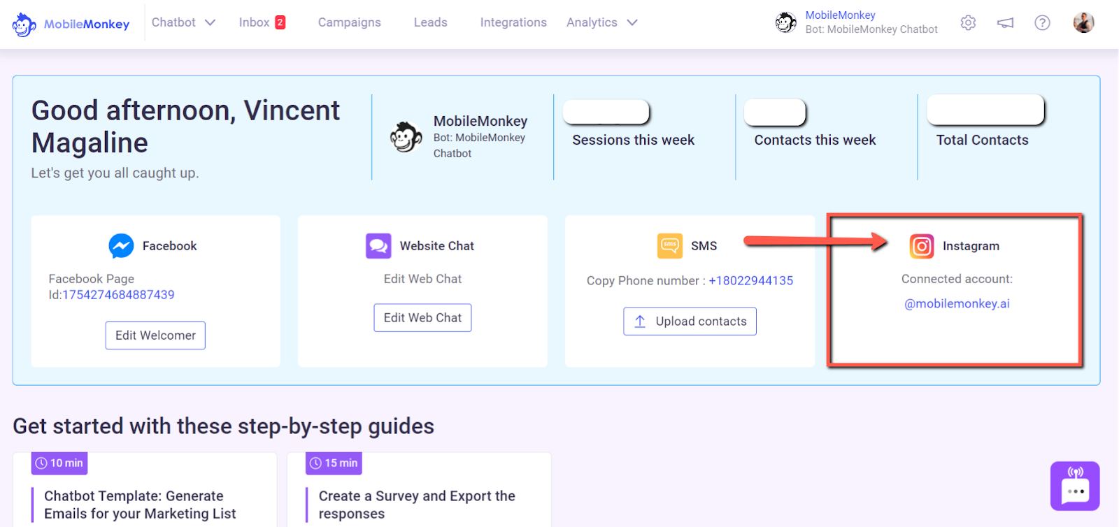
Task: Open the chat widget bubble
Action: pyautogui.click(x=1074, y=486)
